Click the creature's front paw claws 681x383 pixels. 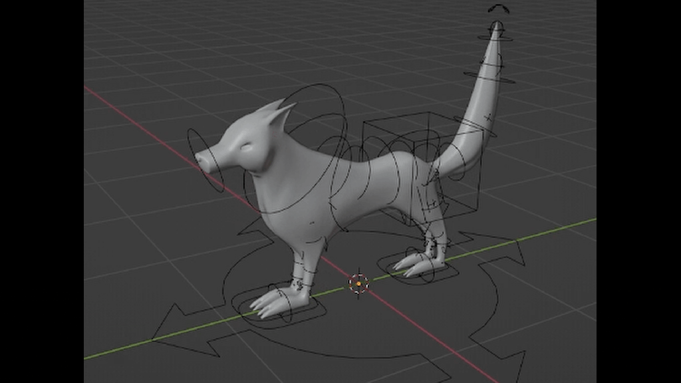267,305
